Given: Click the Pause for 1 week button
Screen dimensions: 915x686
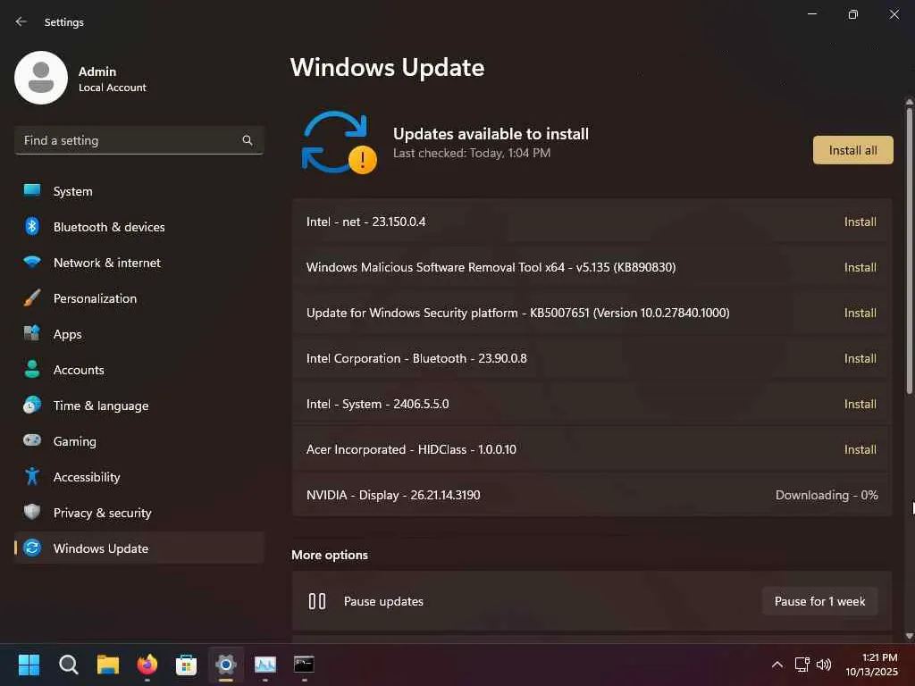Looking at the screenshot, I should coord(819,601).
